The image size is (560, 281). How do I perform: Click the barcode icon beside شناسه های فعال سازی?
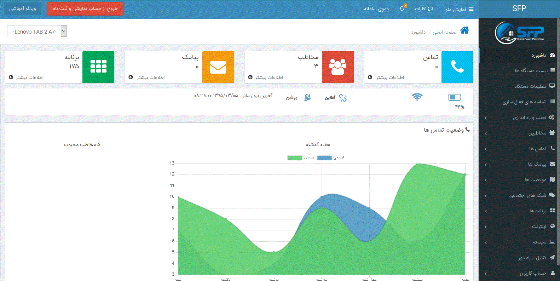(552, 102)
